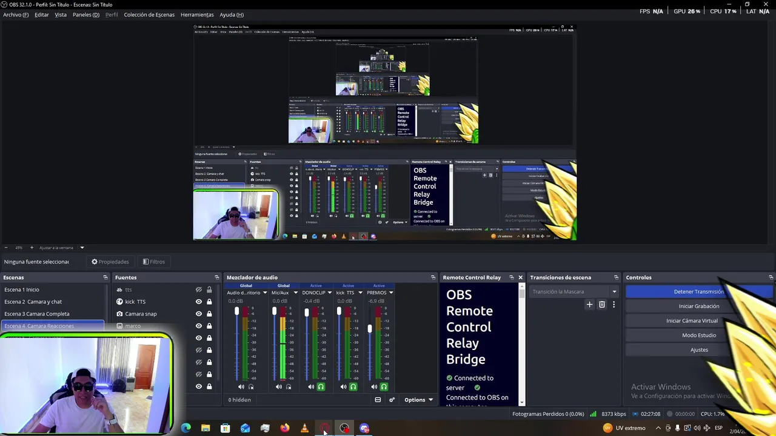Float the Mezclador de audio dock
Image resolution: width=776 pixels, height=436 pixels.
433,277
